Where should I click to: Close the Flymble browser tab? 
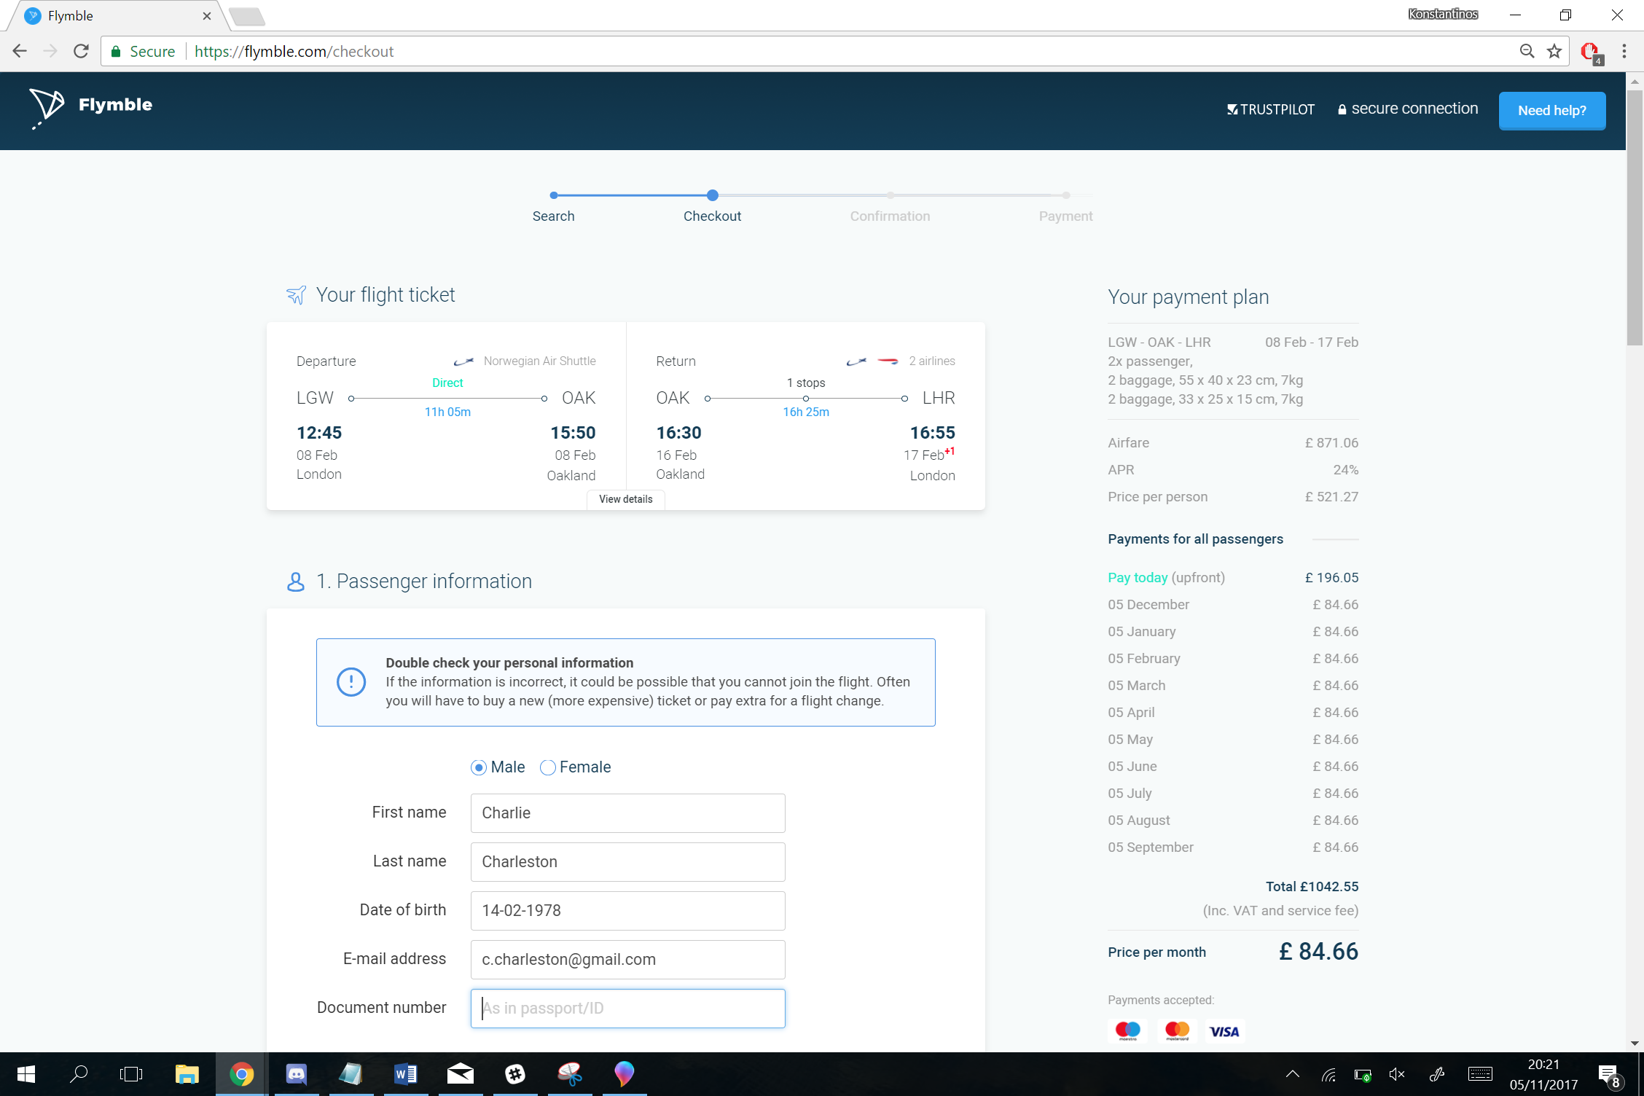click(x=207, y=16)
